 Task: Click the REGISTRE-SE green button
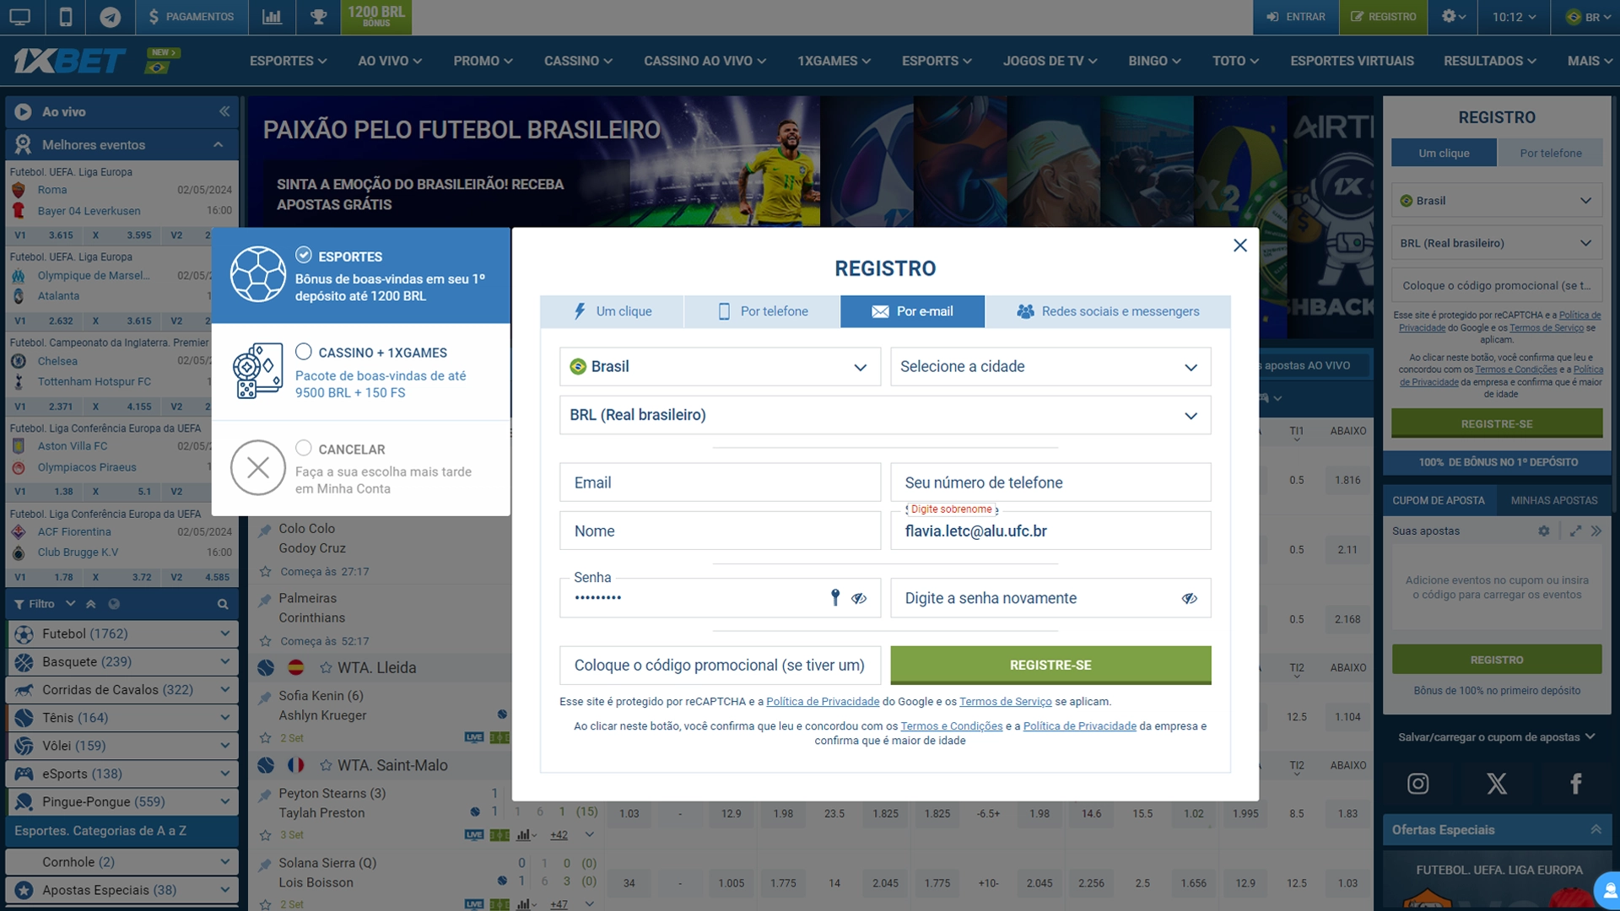pos(1050,664)
